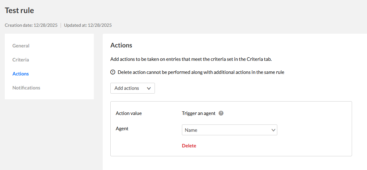Click the chevron arrow in Add actions
The height and width of the screenshot is (170, 367).
pos(149,89)
